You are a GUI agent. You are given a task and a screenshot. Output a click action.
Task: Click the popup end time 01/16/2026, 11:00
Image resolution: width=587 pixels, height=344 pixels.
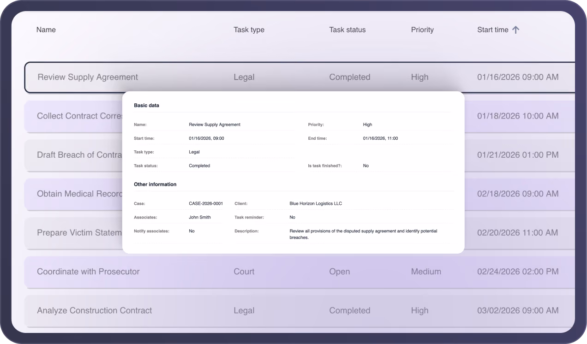[x=380, y=138]
